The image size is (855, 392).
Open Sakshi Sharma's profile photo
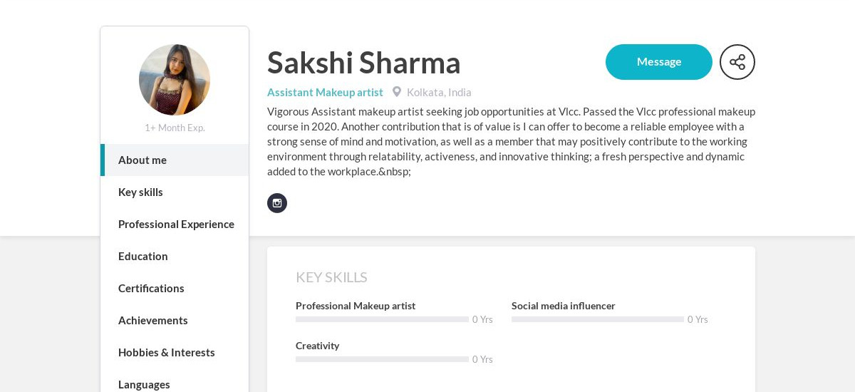(175, 80)
